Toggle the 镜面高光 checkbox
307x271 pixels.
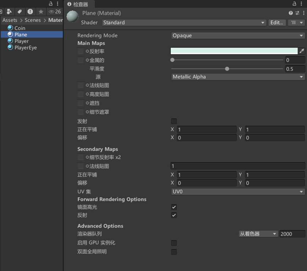tap(174, 207)
